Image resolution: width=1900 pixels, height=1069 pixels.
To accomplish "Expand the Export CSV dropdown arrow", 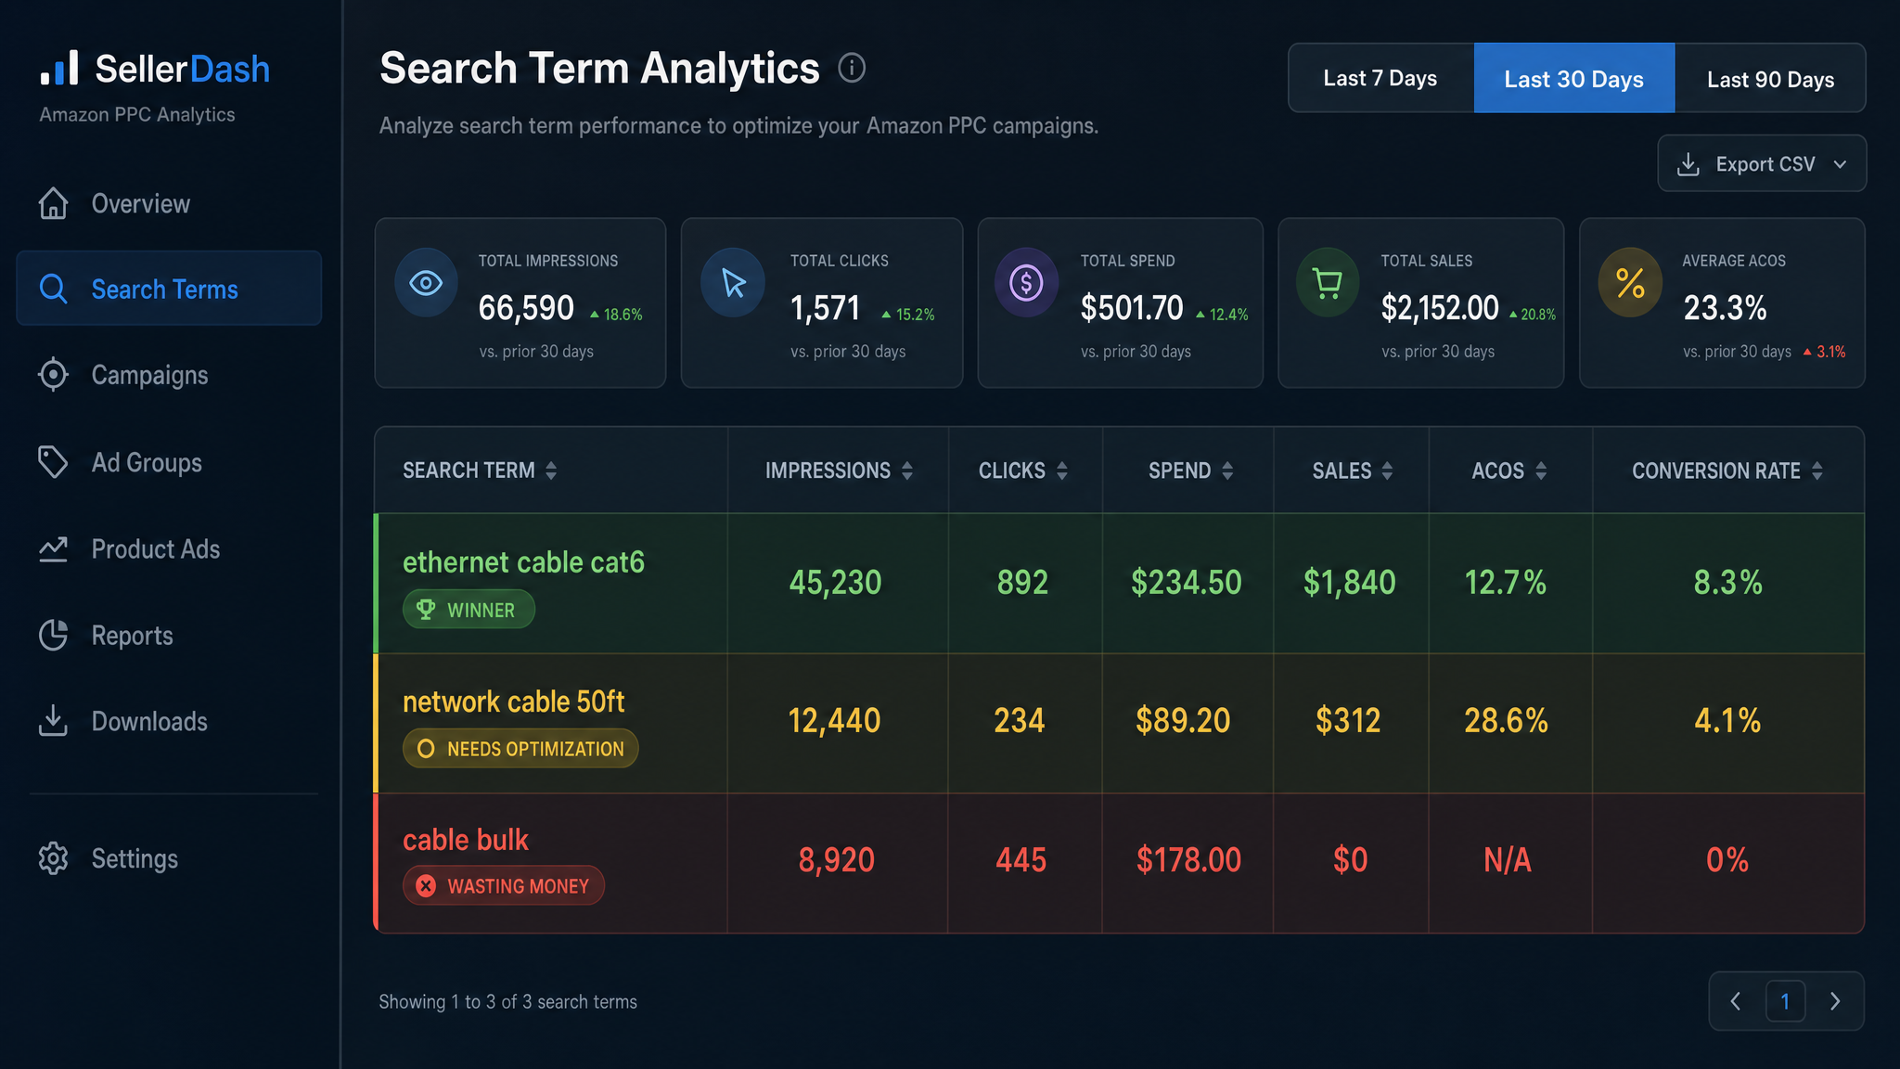I will (x=1840, y=164).
